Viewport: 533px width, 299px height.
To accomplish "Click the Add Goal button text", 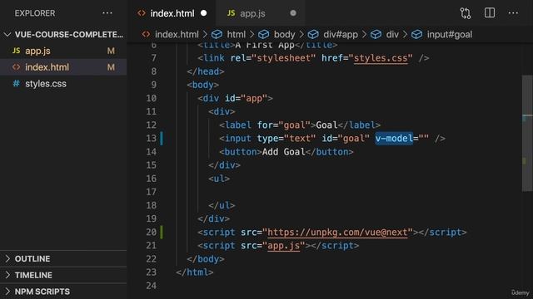I will point(283,152).
